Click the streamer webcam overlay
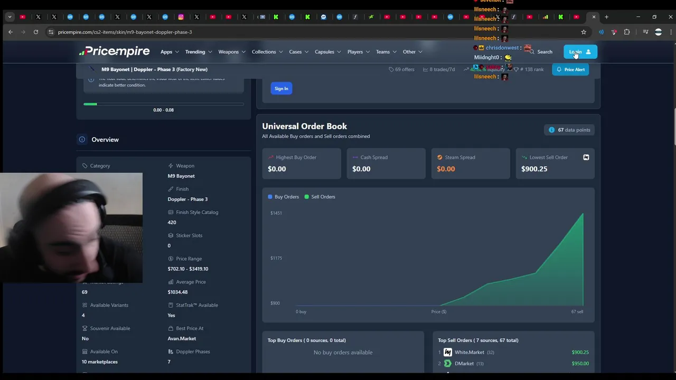The image size is (676, 380). click(x=71, y=227)
